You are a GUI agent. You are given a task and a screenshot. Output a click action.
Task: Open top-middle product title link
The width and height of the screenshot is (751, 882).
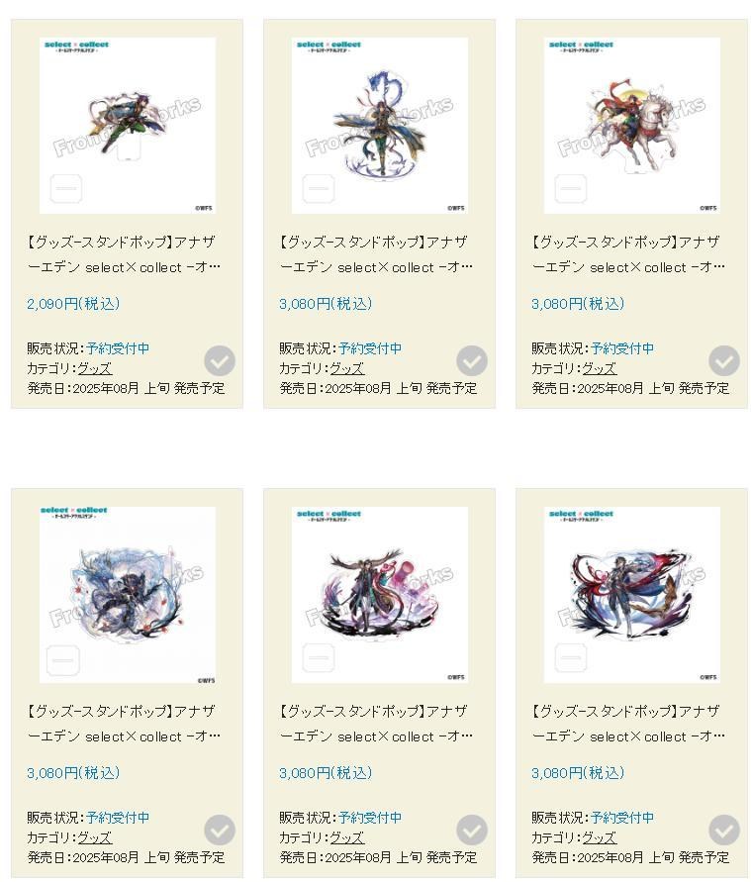coord(376,254)
